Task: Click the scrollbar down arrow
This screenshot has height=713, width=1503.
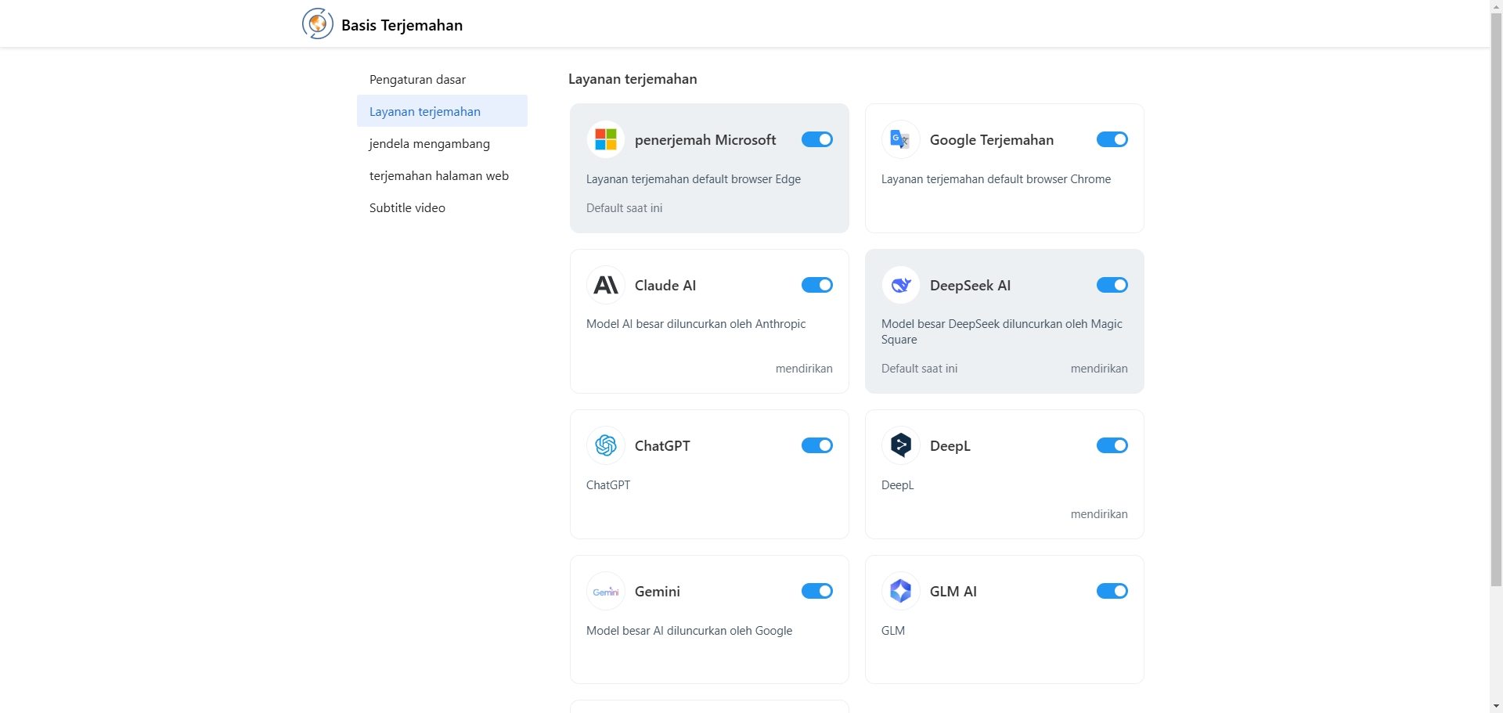Action: (x=1496, y=706)
